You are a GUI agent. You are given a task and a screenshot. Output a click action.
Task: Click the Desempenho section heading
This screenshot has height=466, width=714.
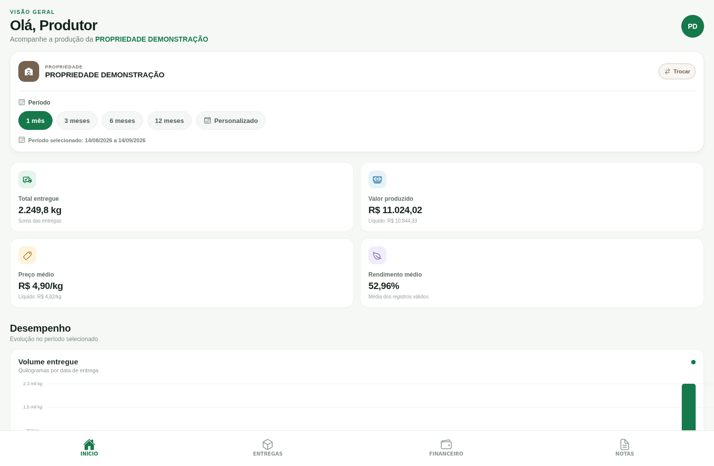click(40, 328)
